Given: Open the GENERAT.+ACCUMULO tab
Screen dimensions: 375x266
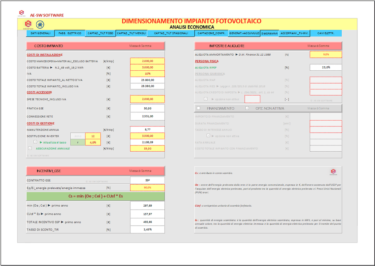Looking at the screenshot, I should [x=244, y=33].
